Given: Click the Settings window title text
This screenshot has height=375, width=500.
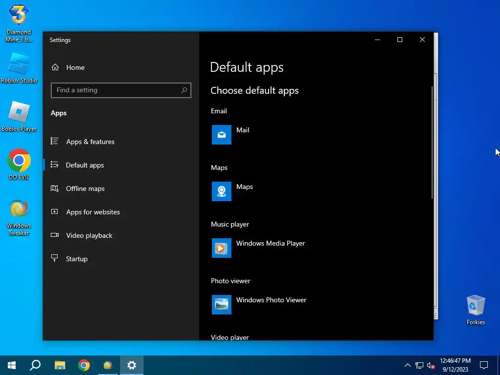Looking at the screenshot, I should click(60, 40).
